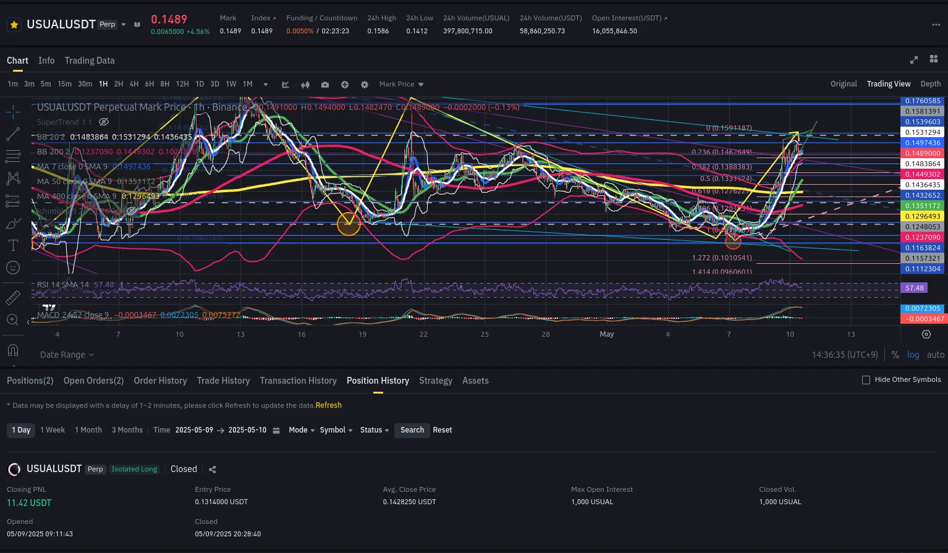This screenshot has width=948, height=553.
Task: Click the Search button
Action: click(x=412, y=430)
